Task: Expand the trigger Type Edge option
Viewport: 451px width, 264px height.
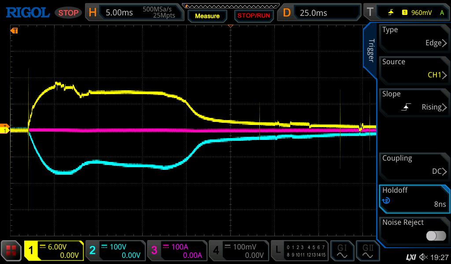Action: pyautogui.click(x=414, y=37)
